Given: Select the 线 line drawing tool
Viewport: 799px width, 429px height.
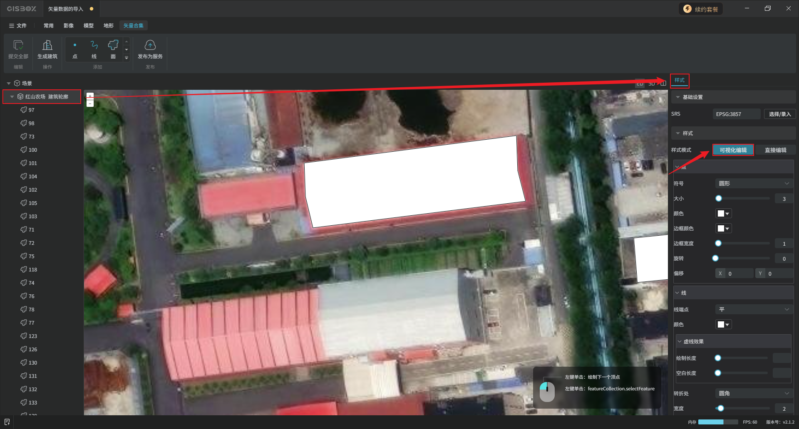Looking at the screenshot, I should [x=94, y=45].
